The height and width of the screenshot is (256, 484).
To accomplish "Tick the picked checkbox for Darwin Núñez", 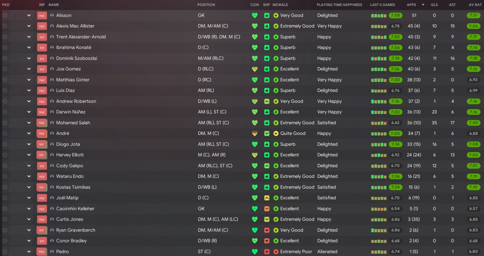I will pos(5,112).
